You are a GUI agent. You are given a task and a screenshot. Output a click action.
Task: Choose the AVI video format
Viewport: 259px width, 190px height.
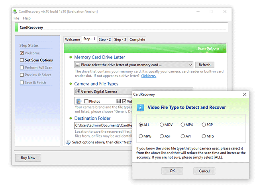coord(186,136)
